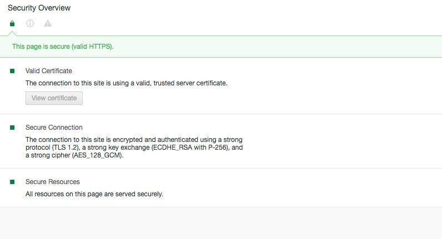Click the green square beside Secure Connection
442x239 pixels.
[x=12, y=128]
